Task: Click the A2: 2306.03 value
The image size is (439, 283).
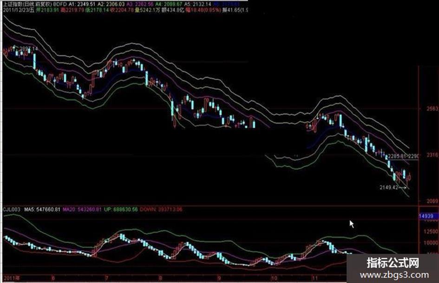Action: point(111,4)
